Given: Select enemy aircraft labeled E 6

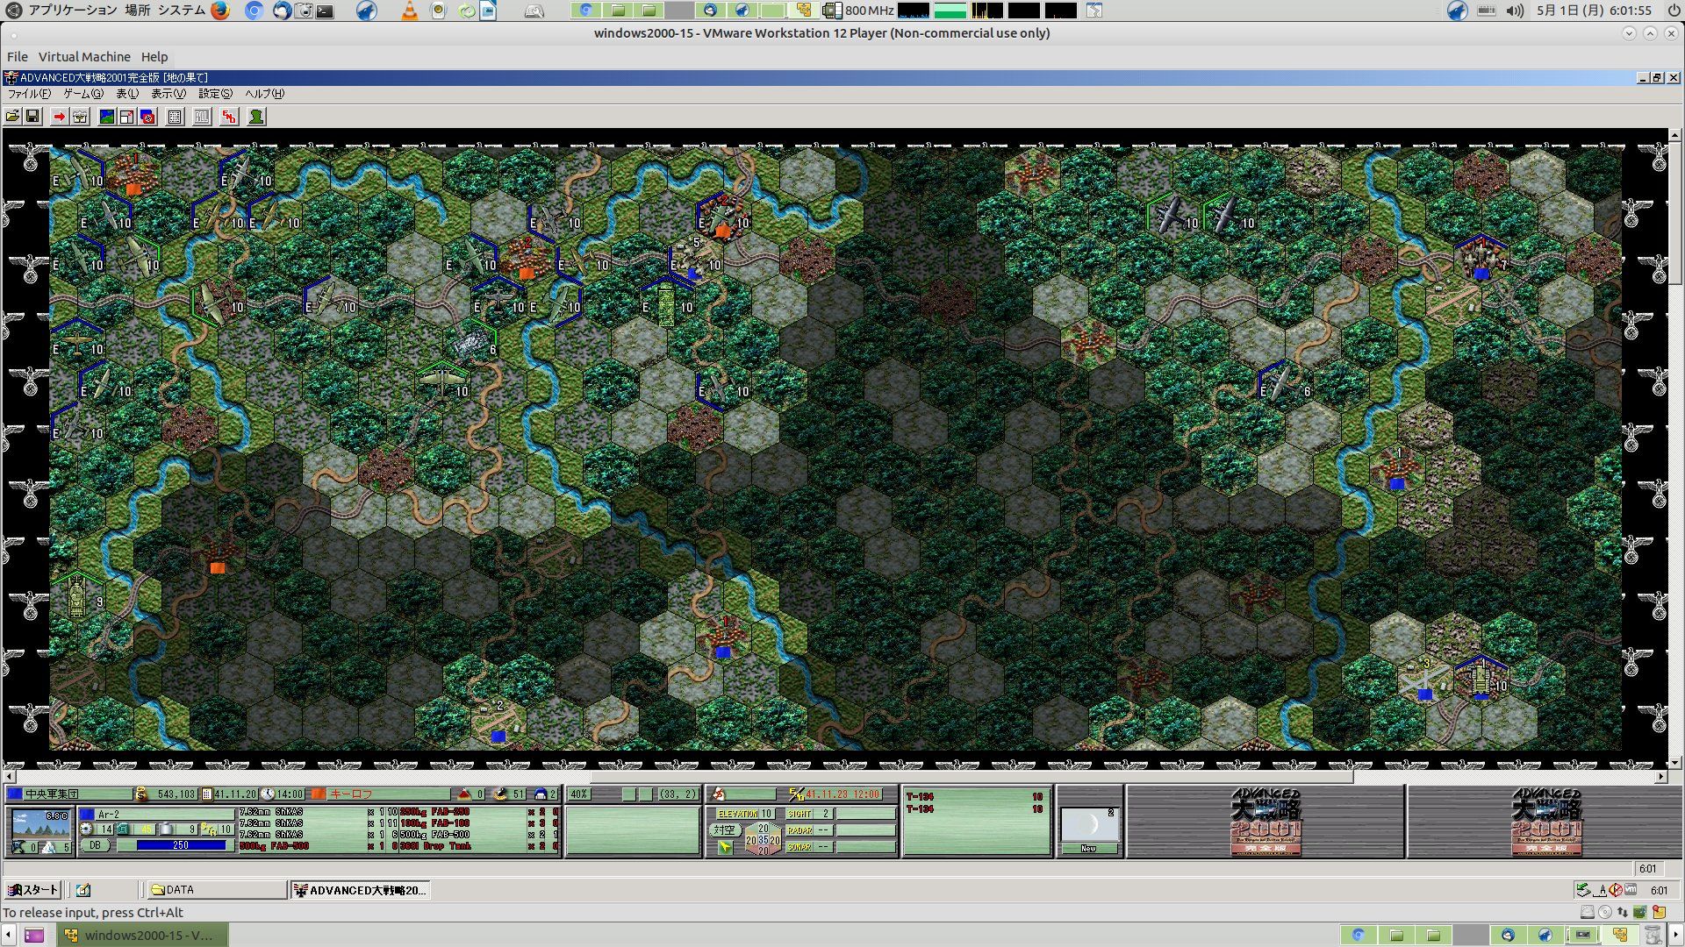Looking at the screenshot, I should point(1285,382).
